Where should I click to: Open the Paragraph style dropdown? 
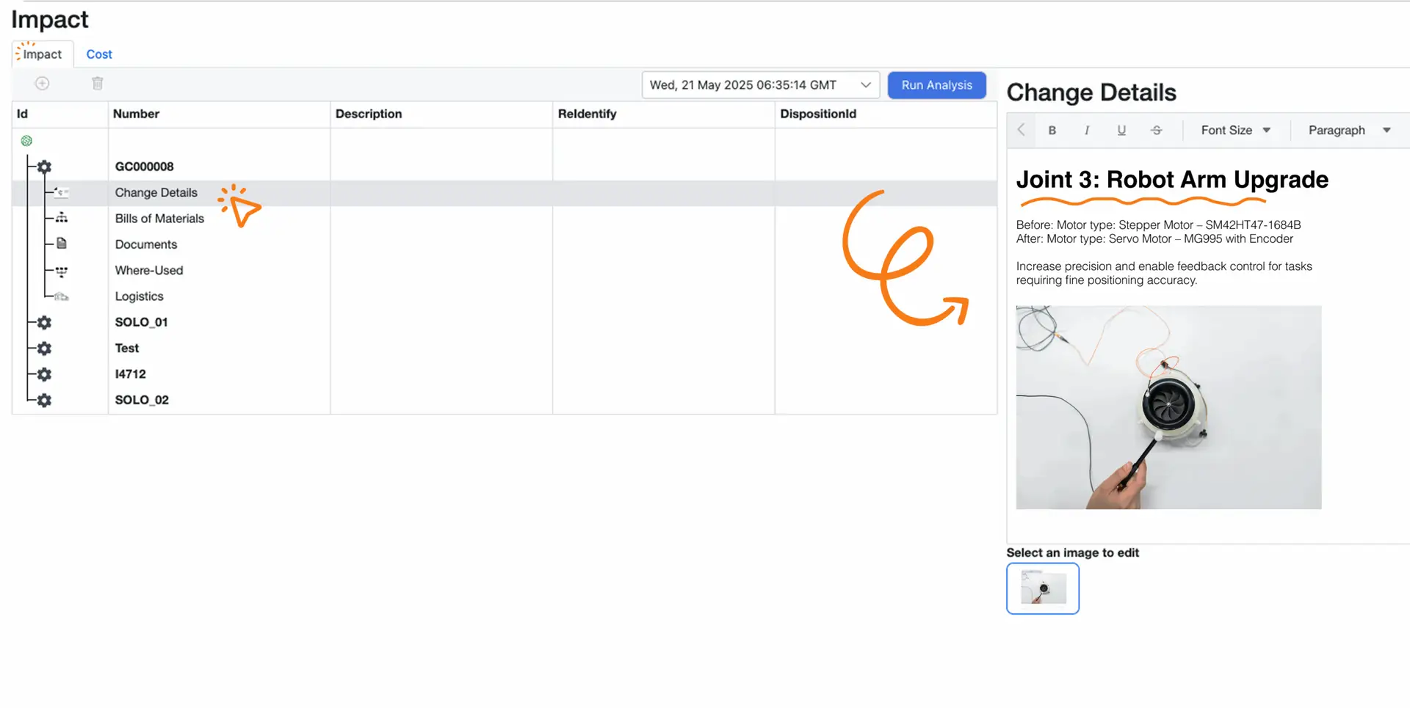pyautogui.click(x=1348, y=131)
